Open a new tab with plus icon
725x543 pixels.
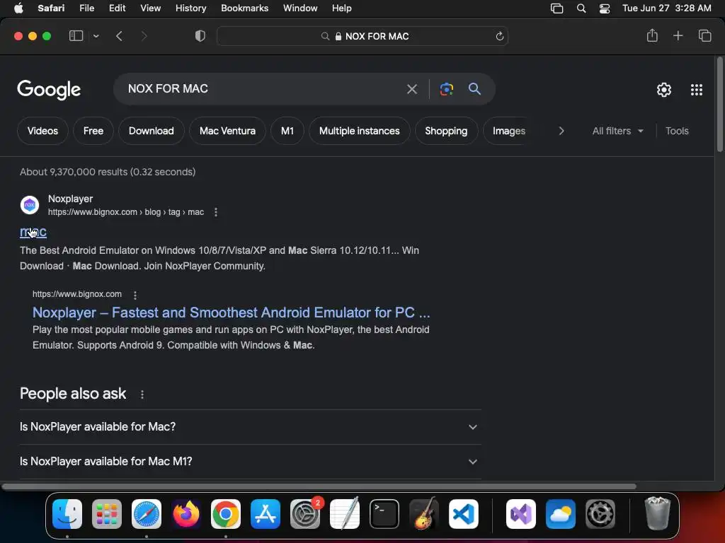(678, 35)
